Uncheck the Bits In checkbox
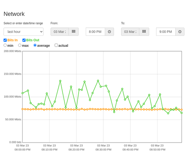The width and height of the screenshot is (188, 152). [x=5, y=40]
